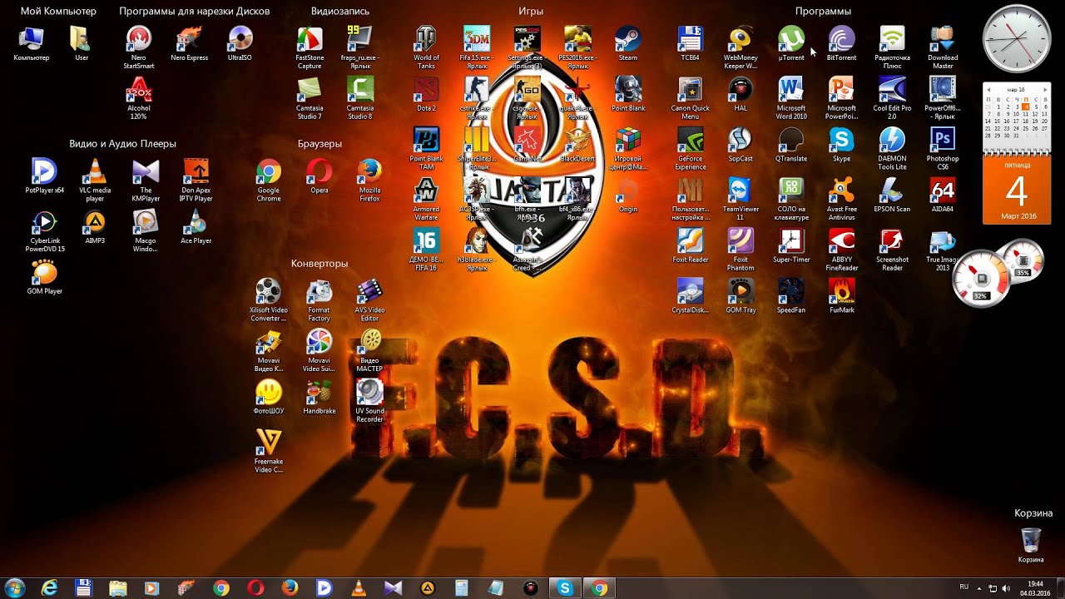This screenshot has width=1065, height=599.
Task: Click the analog clock gadget
Action: [1016, 38]
